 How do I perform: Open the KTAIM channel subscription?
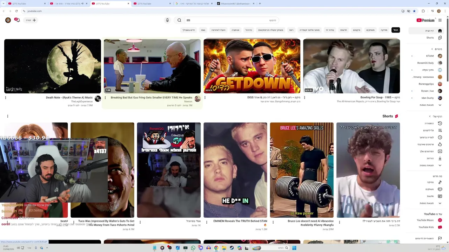(426, 56)
